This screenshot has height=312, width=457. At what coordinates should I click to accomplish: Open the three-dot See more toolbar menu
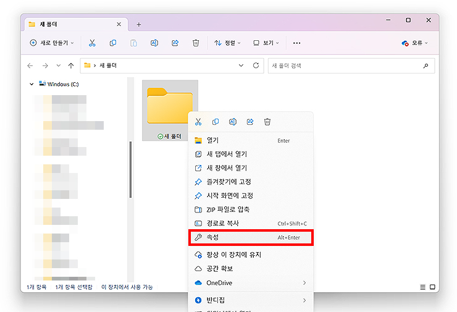tap(296, 43)
